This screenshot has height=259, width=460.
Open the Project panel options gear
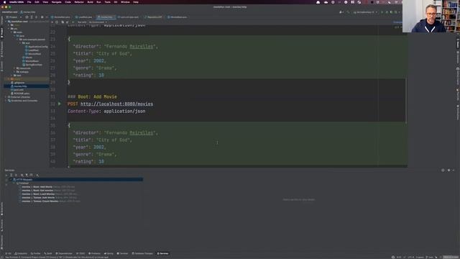tap(42, 17)
